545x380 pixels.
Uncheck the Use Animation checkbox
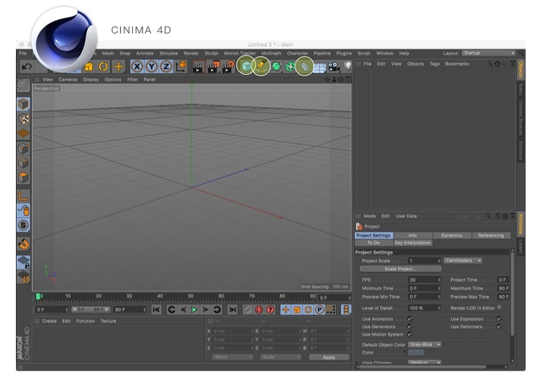pyautogui.click(x=410, y=319)
